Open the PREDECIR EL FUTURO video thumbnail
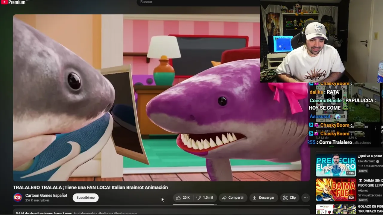This screenshot has width=383, height=215. pos(336,165)
